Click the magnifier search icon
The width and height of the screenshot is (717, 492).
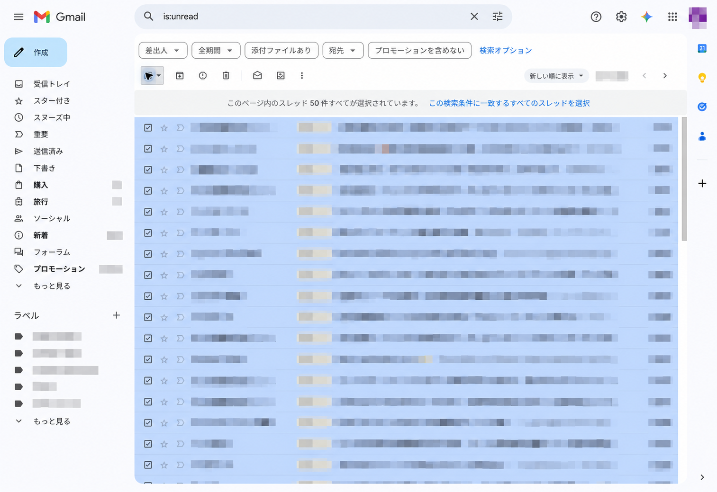(x=149, y=17)
